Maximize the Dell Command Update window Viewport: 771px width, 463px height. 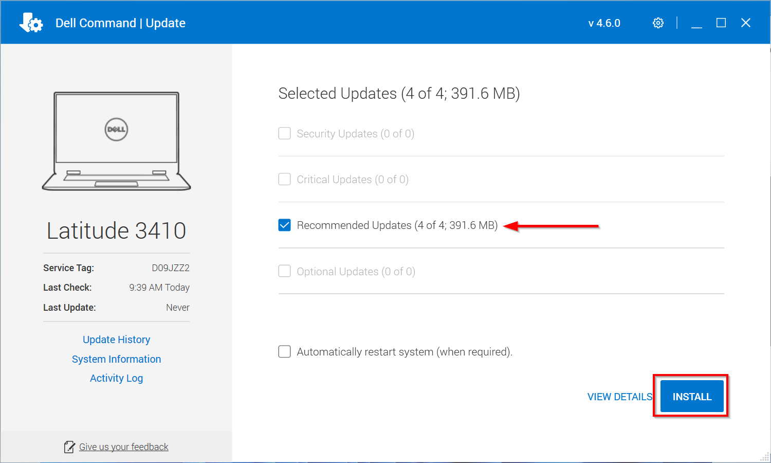pos(721,23)
